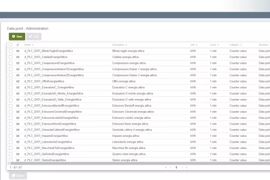Viewport: 270px width, 180px height.
Task: Open chart icon for EstrusoreLeistrizEnergiaAttiva row
Action: click(18, 117)
